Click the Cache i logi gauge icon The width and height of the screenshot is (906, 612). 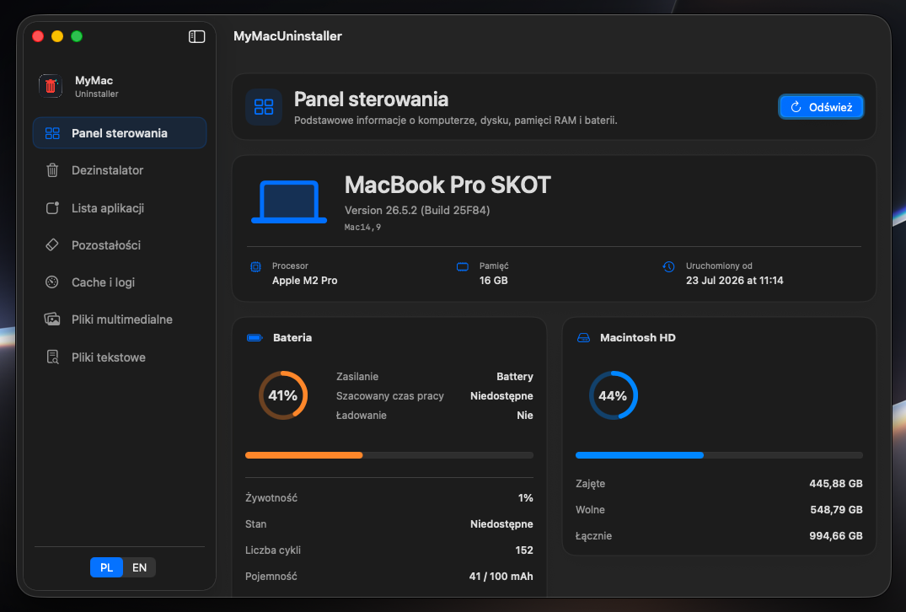(x=52, y=282)
